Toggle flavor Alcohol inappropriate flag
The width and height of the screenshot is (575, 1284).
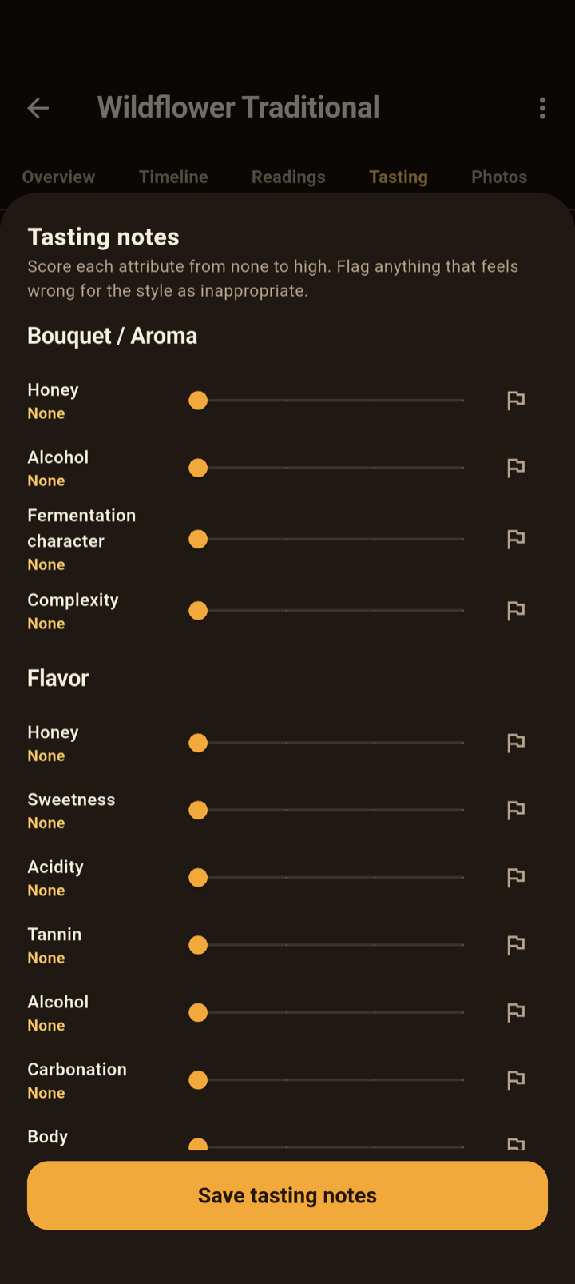coord(516,1013)
